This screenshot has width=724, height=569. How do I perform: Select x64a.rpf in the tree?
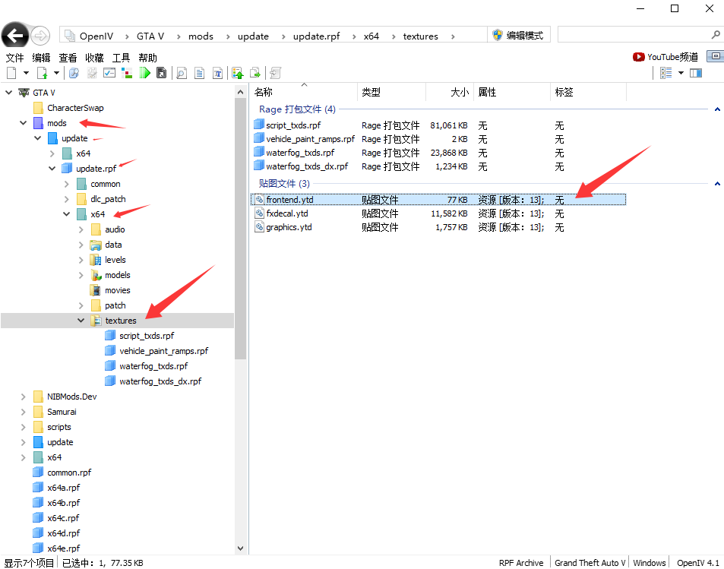coord(63,488)
